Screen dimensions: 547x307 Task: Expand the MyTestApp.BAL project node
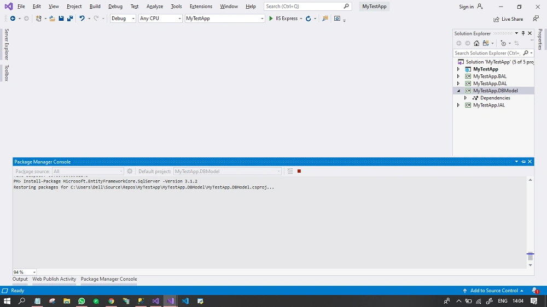[458, 76]
